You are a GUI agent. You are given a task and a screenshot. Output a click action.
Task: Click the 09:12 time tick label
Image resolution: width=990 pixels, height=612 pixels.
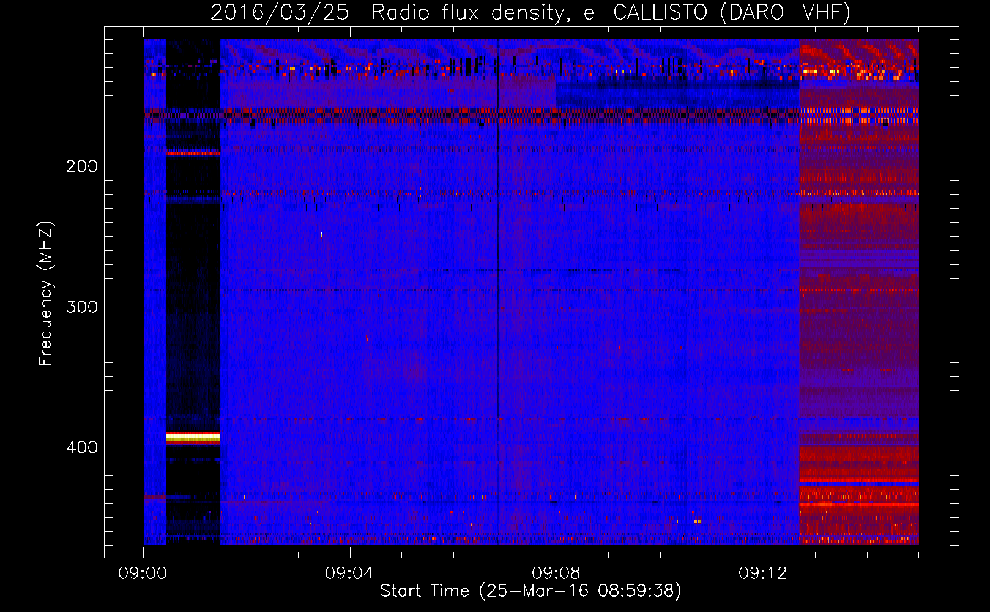(763, 573)
